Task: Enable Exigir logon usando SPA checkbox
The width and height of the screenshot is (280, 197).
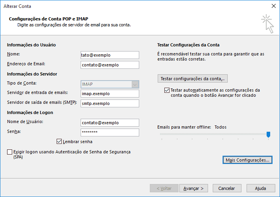Action: click(10, 152)
